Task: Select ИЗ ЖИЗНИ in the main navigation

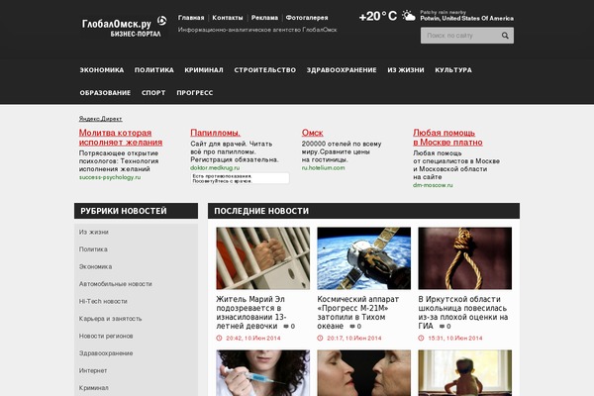Action: [x=406, y=69]
